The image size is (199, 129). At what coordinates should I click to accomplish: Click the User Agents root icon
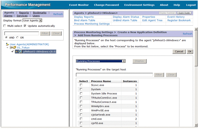(x=7, y=44)
